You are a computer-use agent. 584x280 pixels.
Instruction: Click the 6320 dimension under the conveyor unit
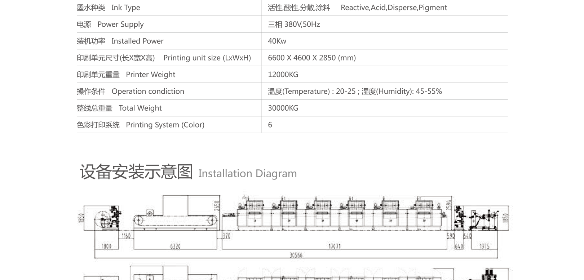point(175,246)
